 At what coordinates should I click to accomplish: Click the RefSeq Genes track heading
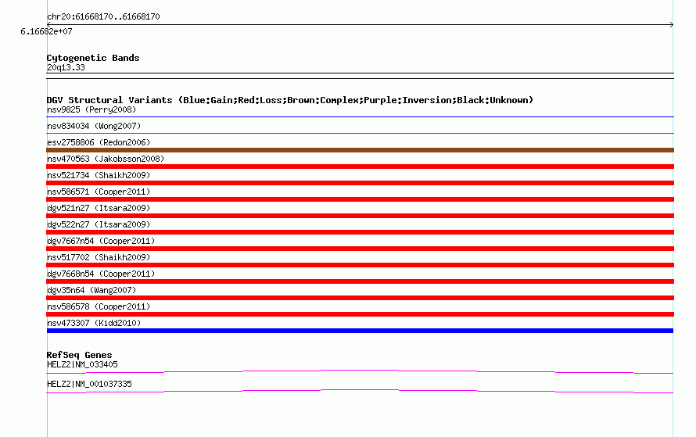pos(80,355)
